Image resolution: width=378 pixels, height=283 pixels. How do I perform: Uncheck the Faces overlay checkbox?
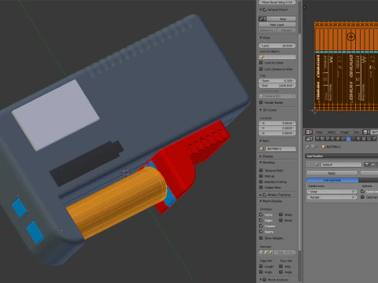click(x=261, y=215)
